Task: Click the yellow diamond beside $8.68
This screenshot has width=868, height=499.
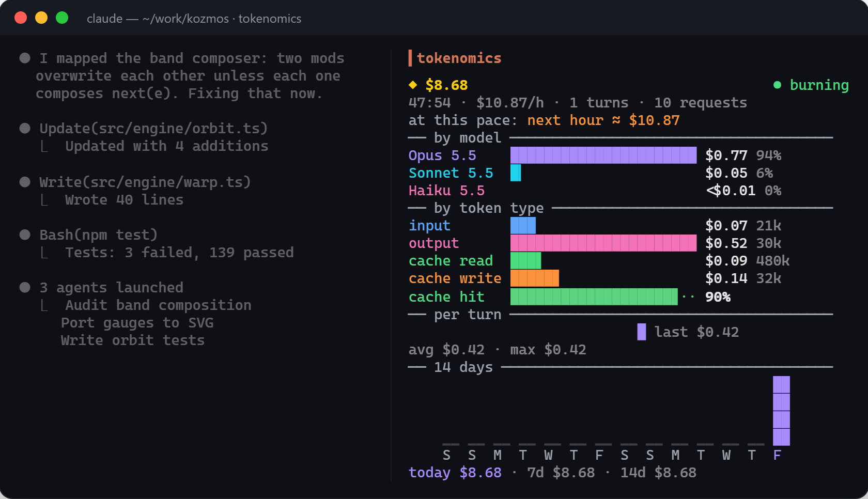Action: coord(413,85)
